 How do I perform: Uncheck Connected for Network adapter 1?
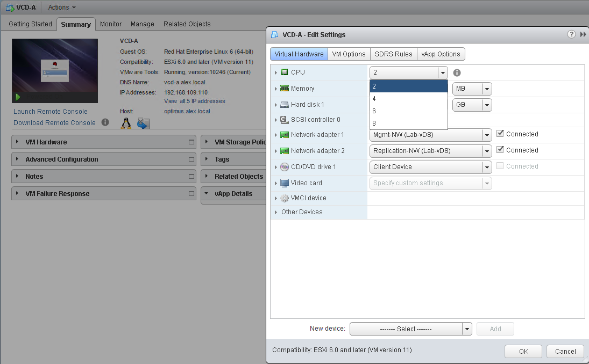[500, 134]
